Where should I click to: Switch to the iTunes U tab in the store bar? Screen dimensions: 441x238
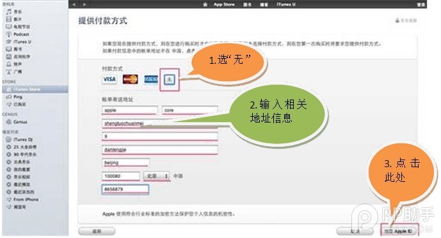click(x=285, y=4)
